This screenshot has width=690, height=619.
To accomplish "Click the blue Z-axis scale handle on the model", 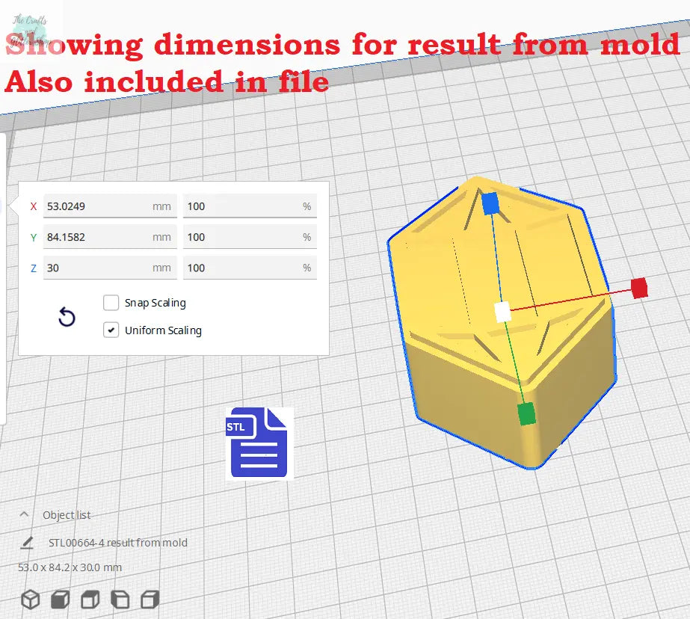I will pyautogui.click(x=490, y=203).
